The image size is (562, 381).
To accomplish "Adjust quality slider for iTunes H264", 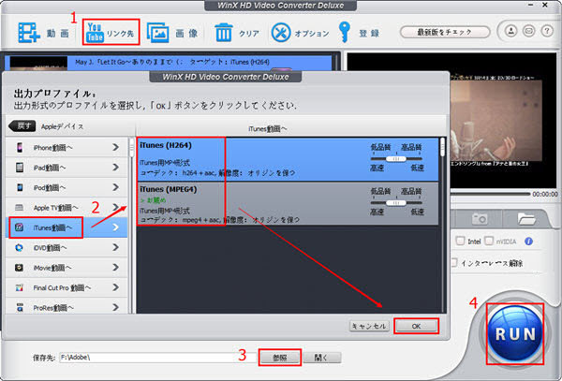I will pos(396,158).
